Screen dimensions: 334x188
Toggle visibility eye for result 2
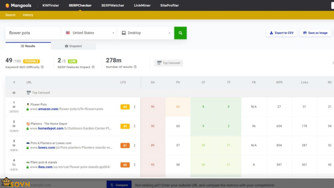click(14, 126)
